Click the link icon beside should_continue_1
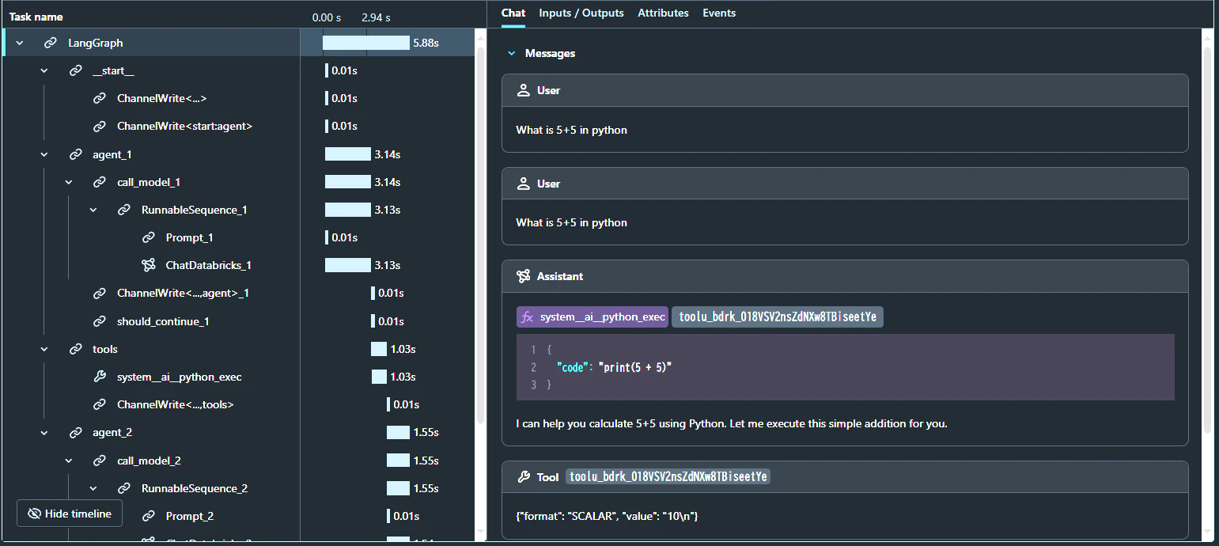Screen dimensions: 1219x546 (100, 321)
